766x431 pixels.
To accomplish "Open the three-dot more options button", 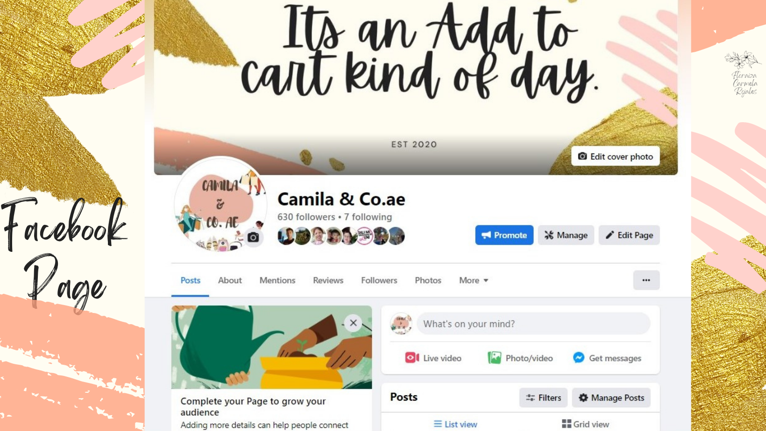I will [x=646, y=280].
